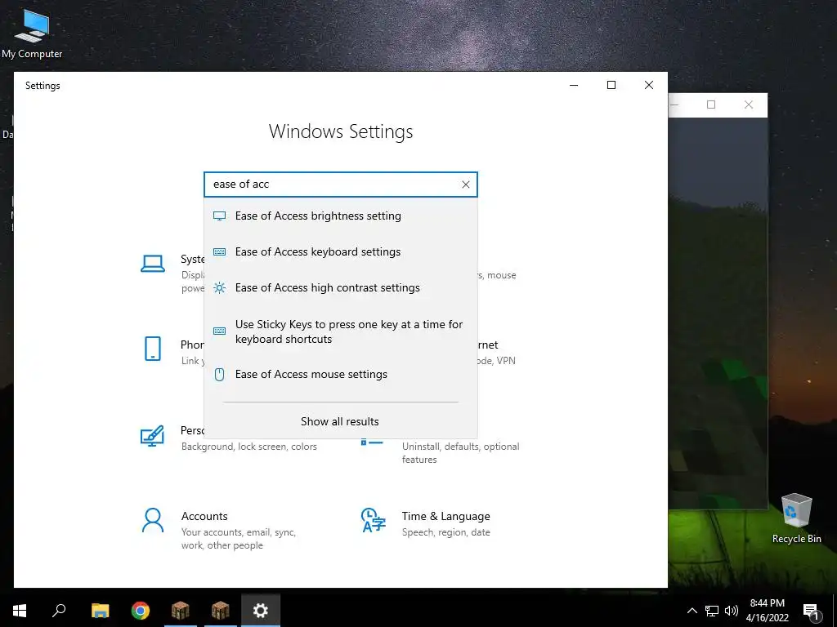Open Ease of Access keyboard settings result
This screenshot has width=837, height=627.
click(x=341, y=251)
